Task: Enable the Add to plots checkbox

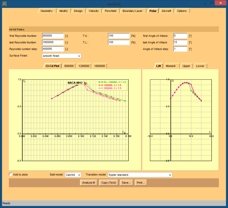Action: pos(10,174)
